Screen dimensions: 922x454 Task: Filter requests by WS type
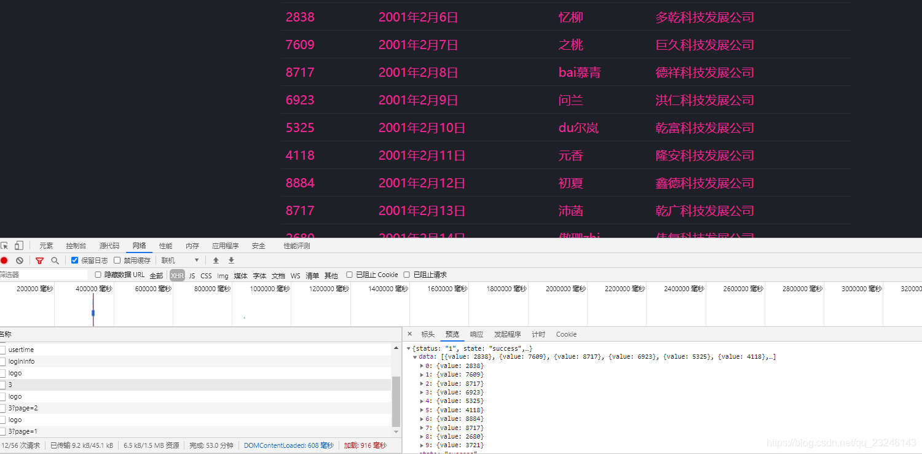(296, 275)
